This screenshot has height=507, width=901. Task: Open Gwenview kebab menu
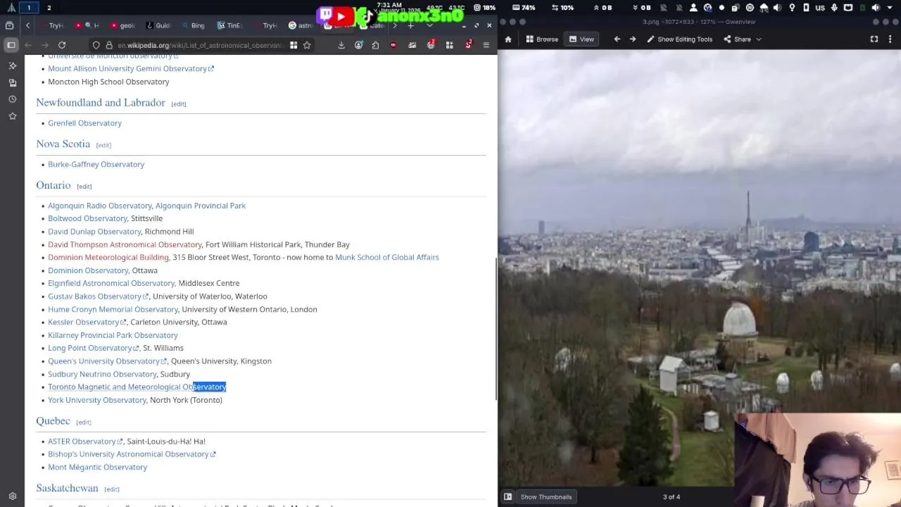(891, 39)
